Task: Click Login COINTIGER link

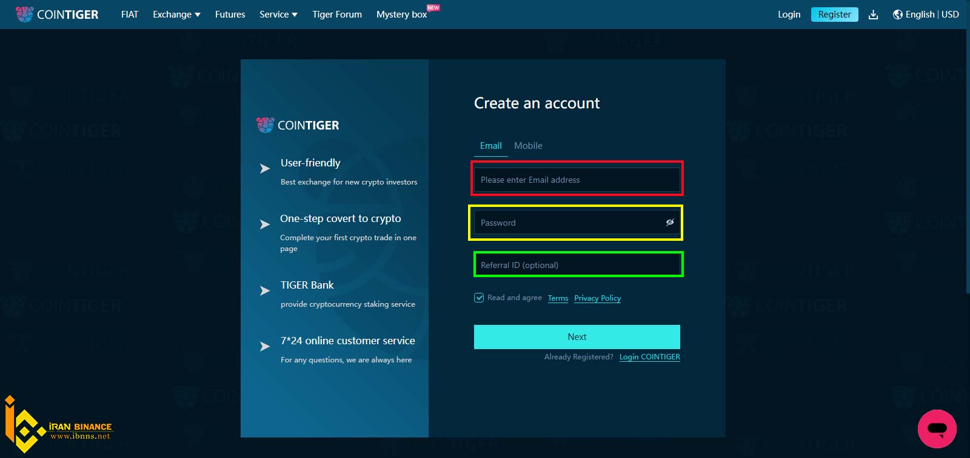Action: (x=649, y=357)
